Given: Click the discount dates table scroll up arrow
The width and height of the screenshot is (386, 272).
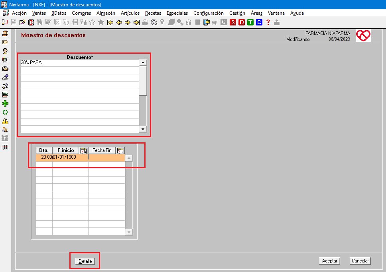Looking at the screenshot, I should (x=129, y=158).
